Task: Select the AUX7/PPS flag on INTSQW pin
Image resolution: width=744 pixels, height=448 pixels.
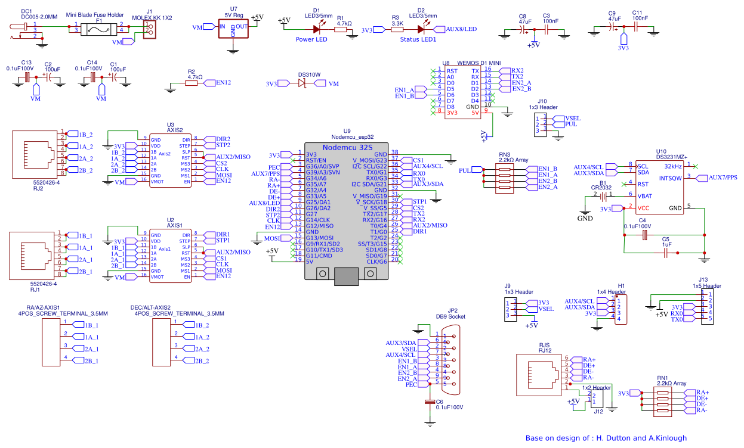Action: 717,178
